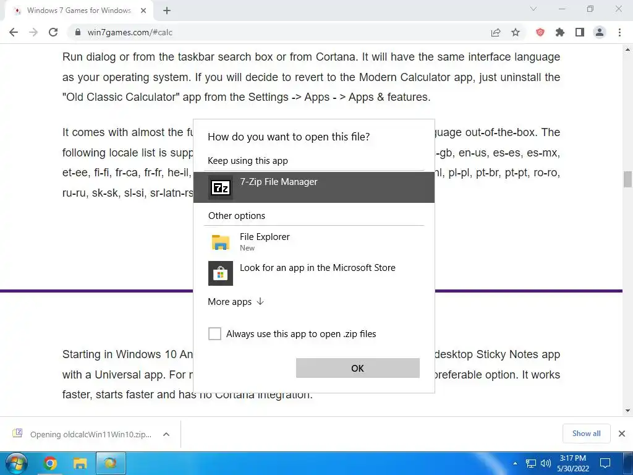The height and width of the screenshot is (475, 633).
Task: Expand oldcalcWin11Win10.zip download options
Action: [166, 435]
